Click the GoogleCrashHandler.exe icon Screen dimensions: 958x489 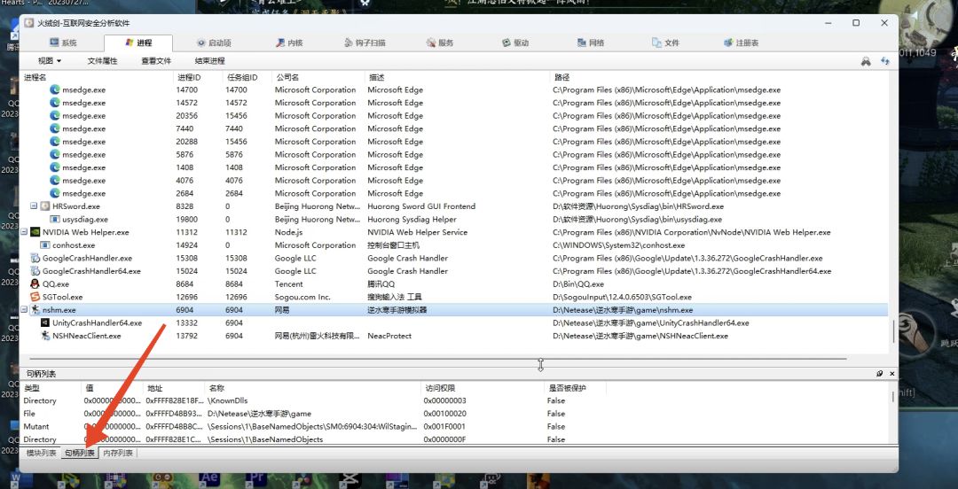click(x=35, y=258)
